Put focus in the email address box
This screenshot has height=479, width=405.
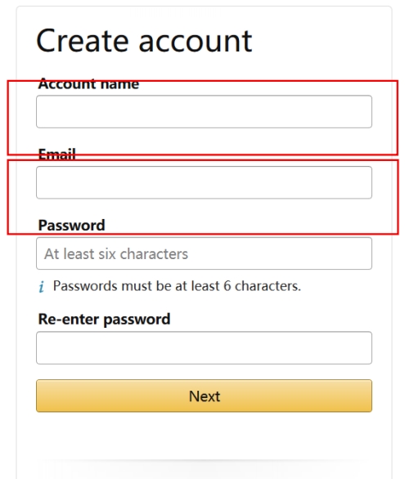point(204,182)
